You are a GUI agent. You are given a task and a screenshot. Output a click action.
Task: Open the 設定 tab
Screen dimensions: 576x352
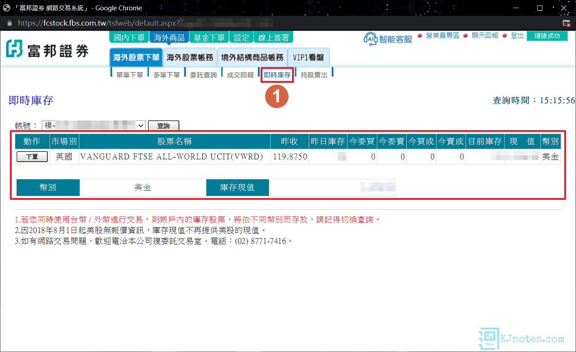pos(241,37)
